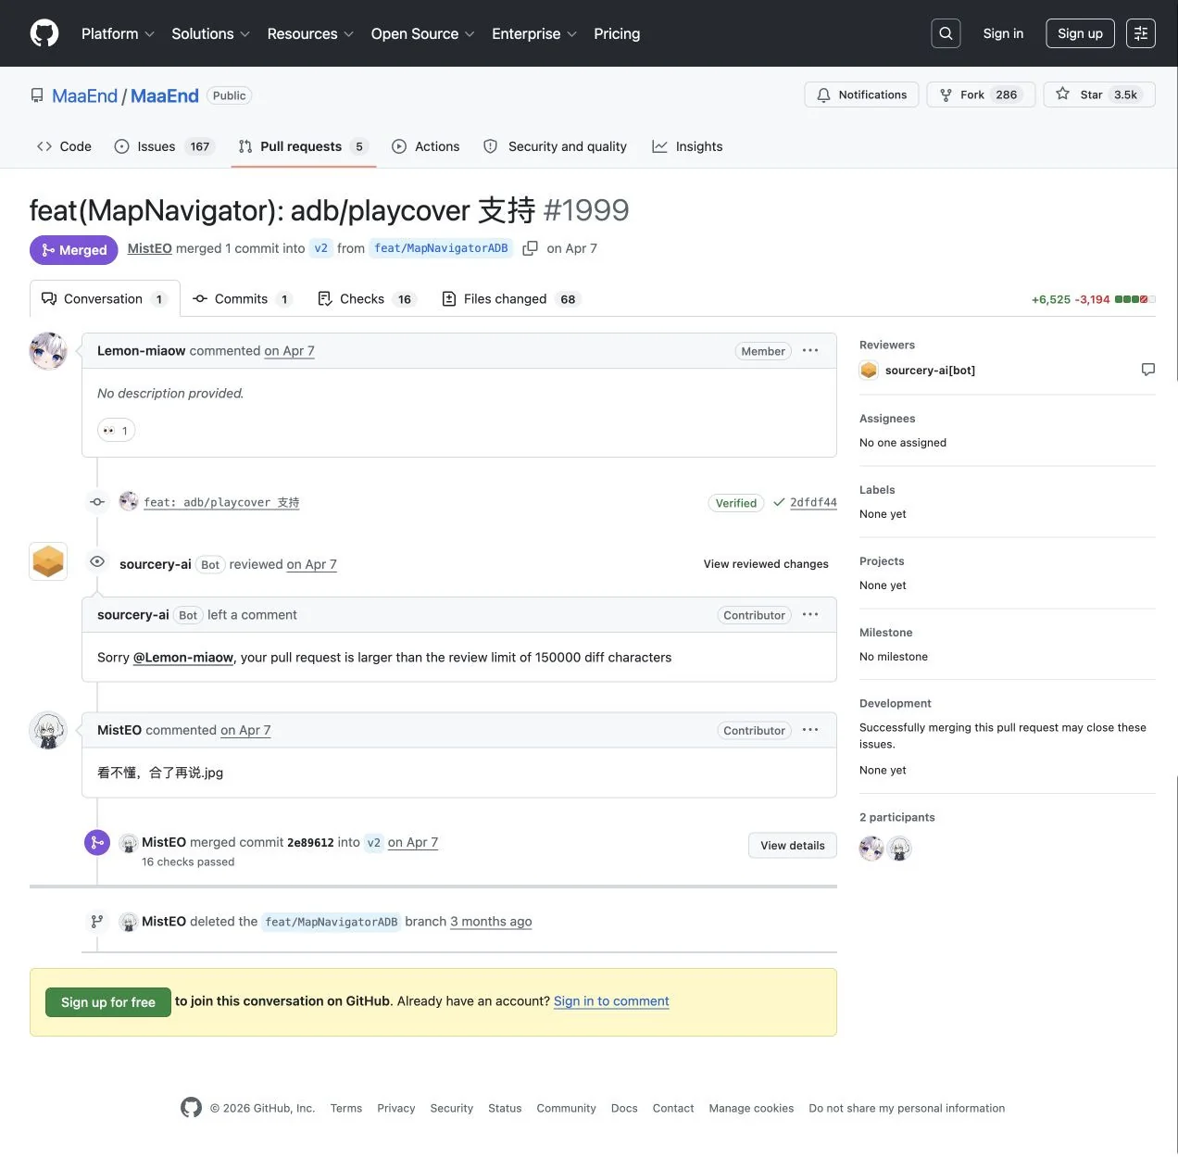Click the v2 base branch label in header
The height and width of the screenshot is (1157, 1178).
(320, 248)
